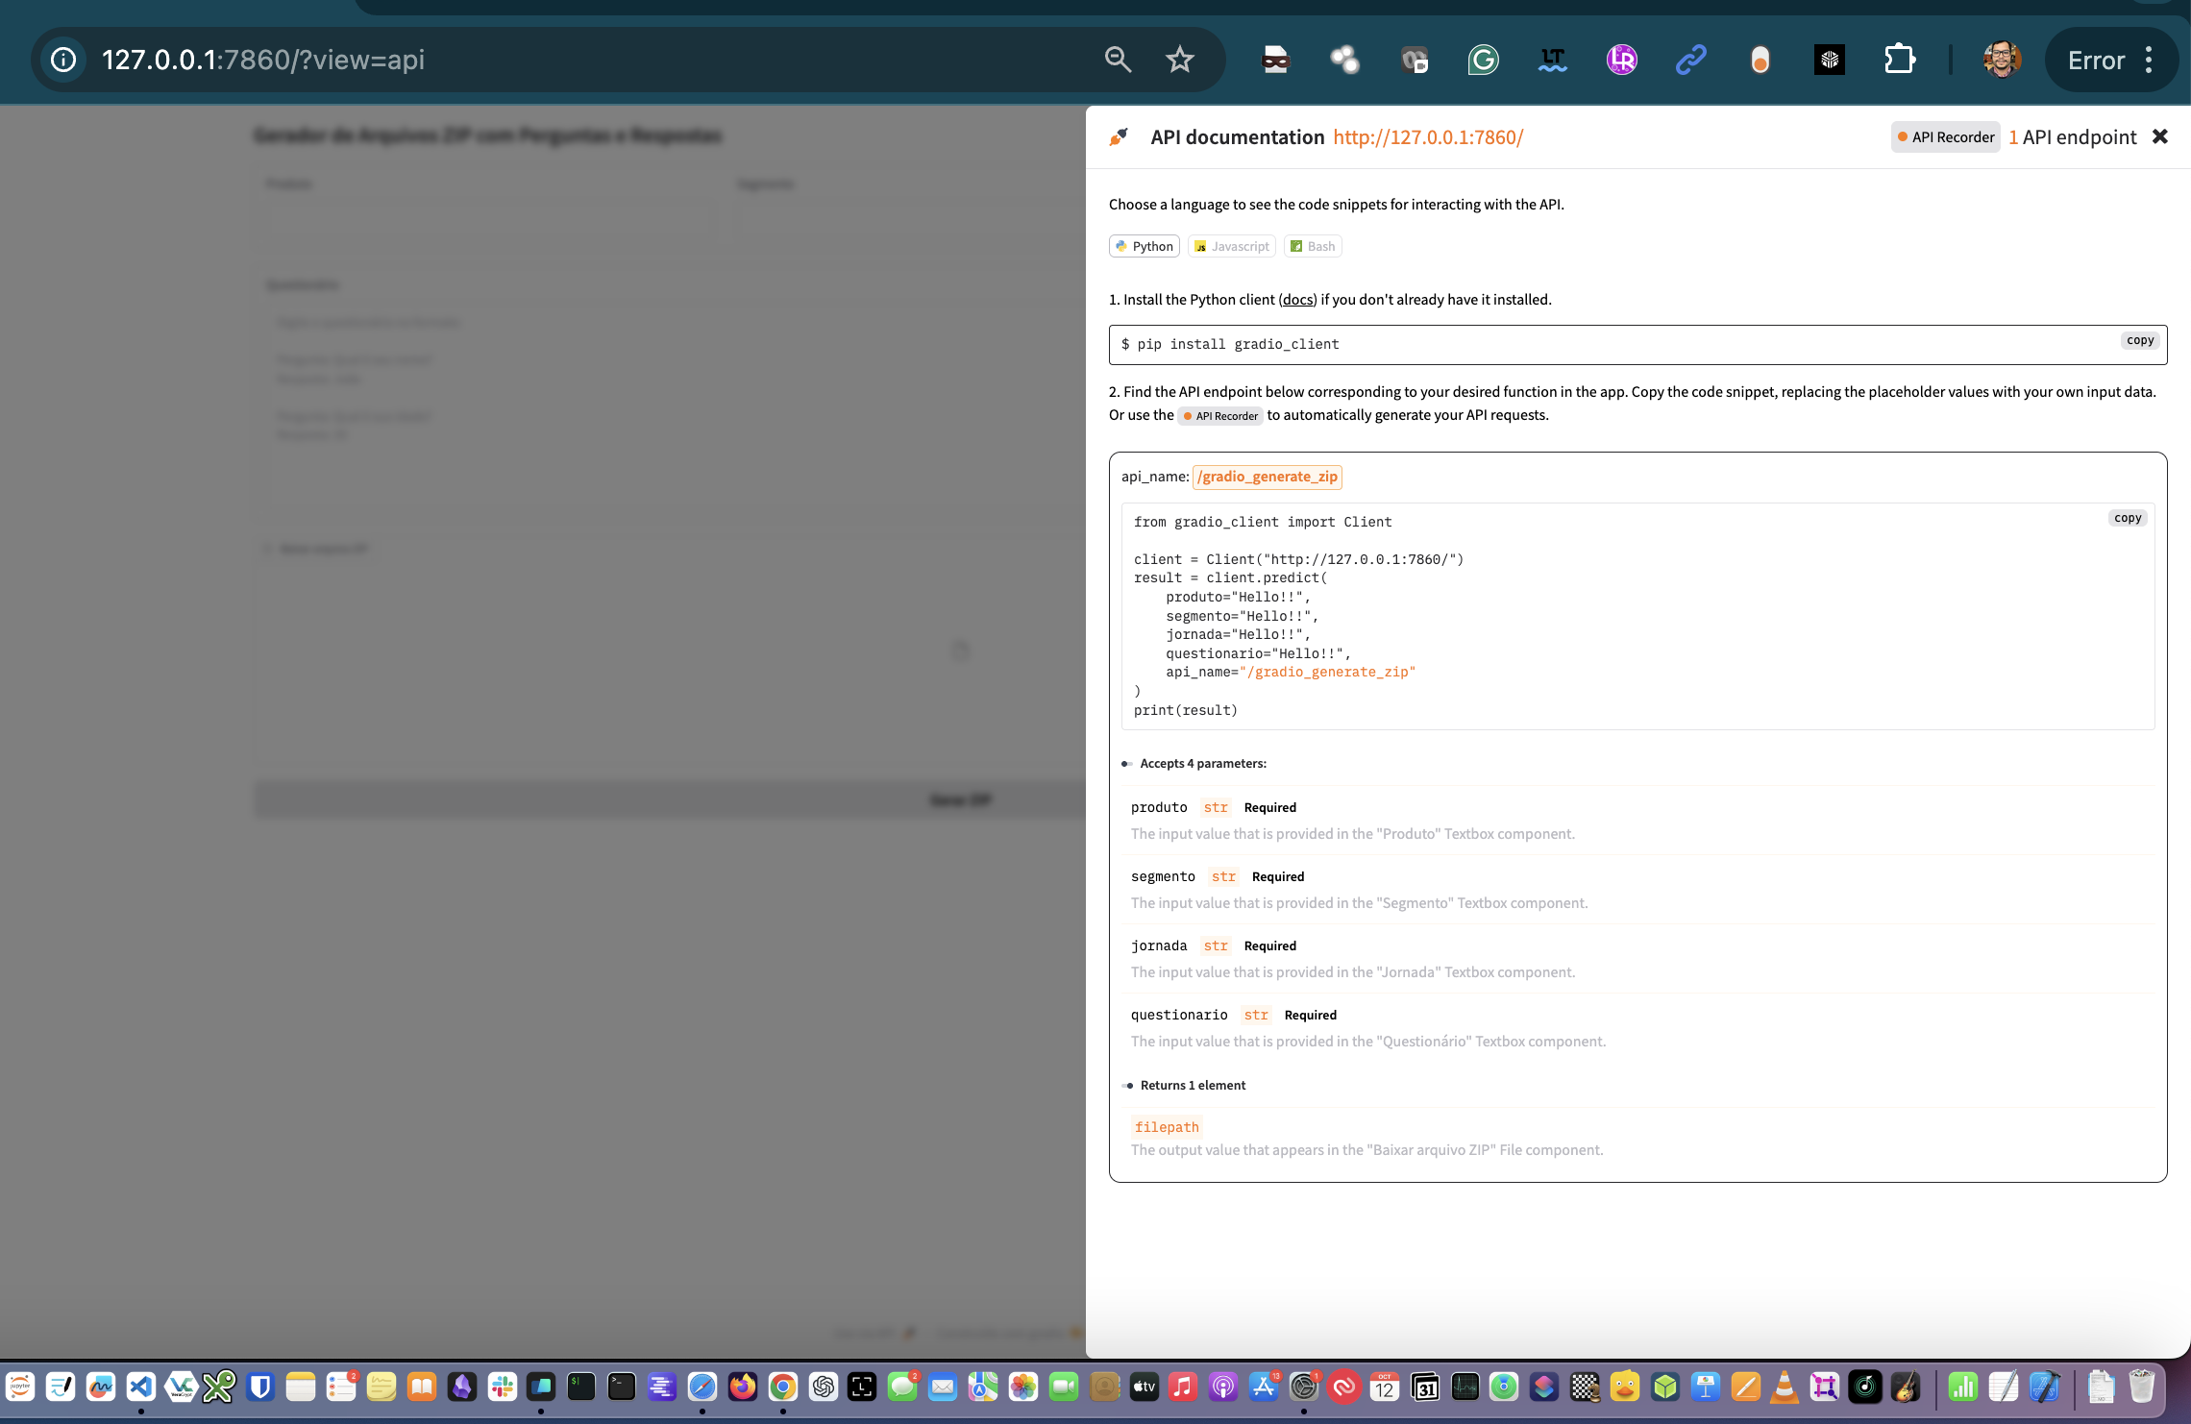Click inline API Recorder badge in instructions
The image size is (2191, 1424).
pyautogui.click(x=1220, y=416)
